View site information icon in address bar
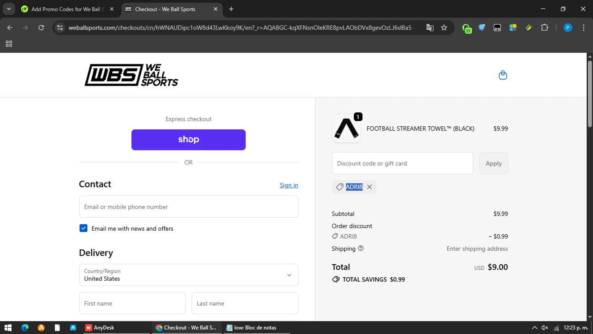The width and height of the screenshot is (593, 334). 60,28
